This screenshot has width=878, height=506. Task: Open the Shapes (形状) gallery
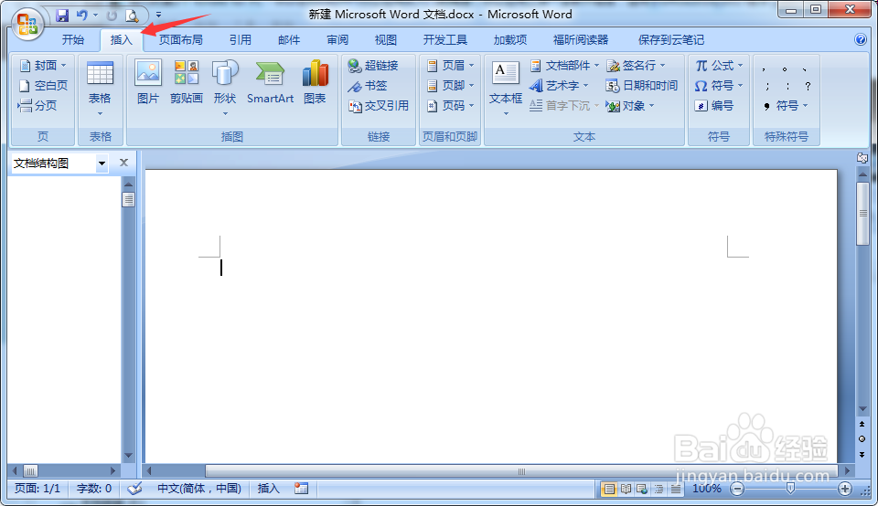[225, 88]
